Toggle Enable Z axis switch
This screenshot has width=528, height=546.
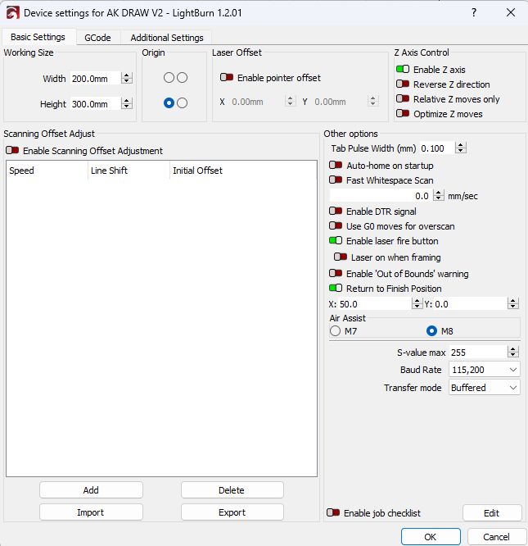403,70
